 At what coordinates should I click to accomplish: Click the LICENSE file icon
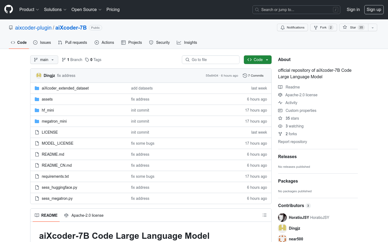tap(37, 132)
